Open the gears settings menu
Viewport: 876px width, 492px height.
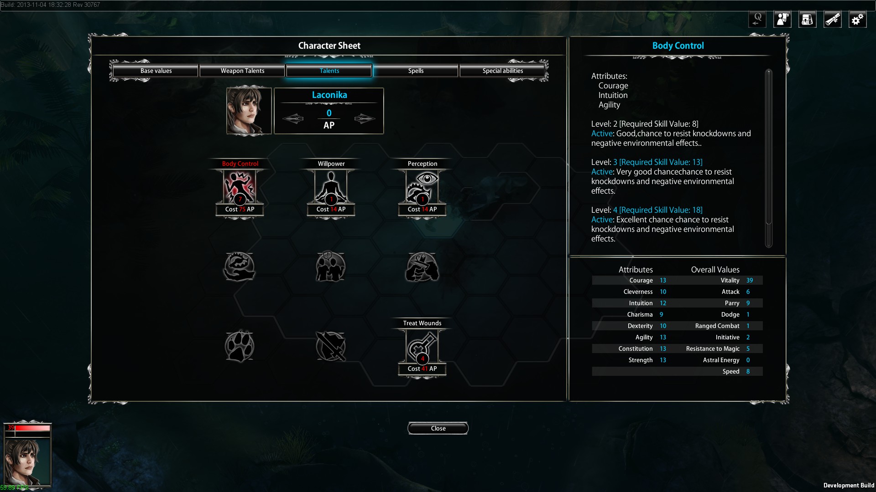coord(857,19)
